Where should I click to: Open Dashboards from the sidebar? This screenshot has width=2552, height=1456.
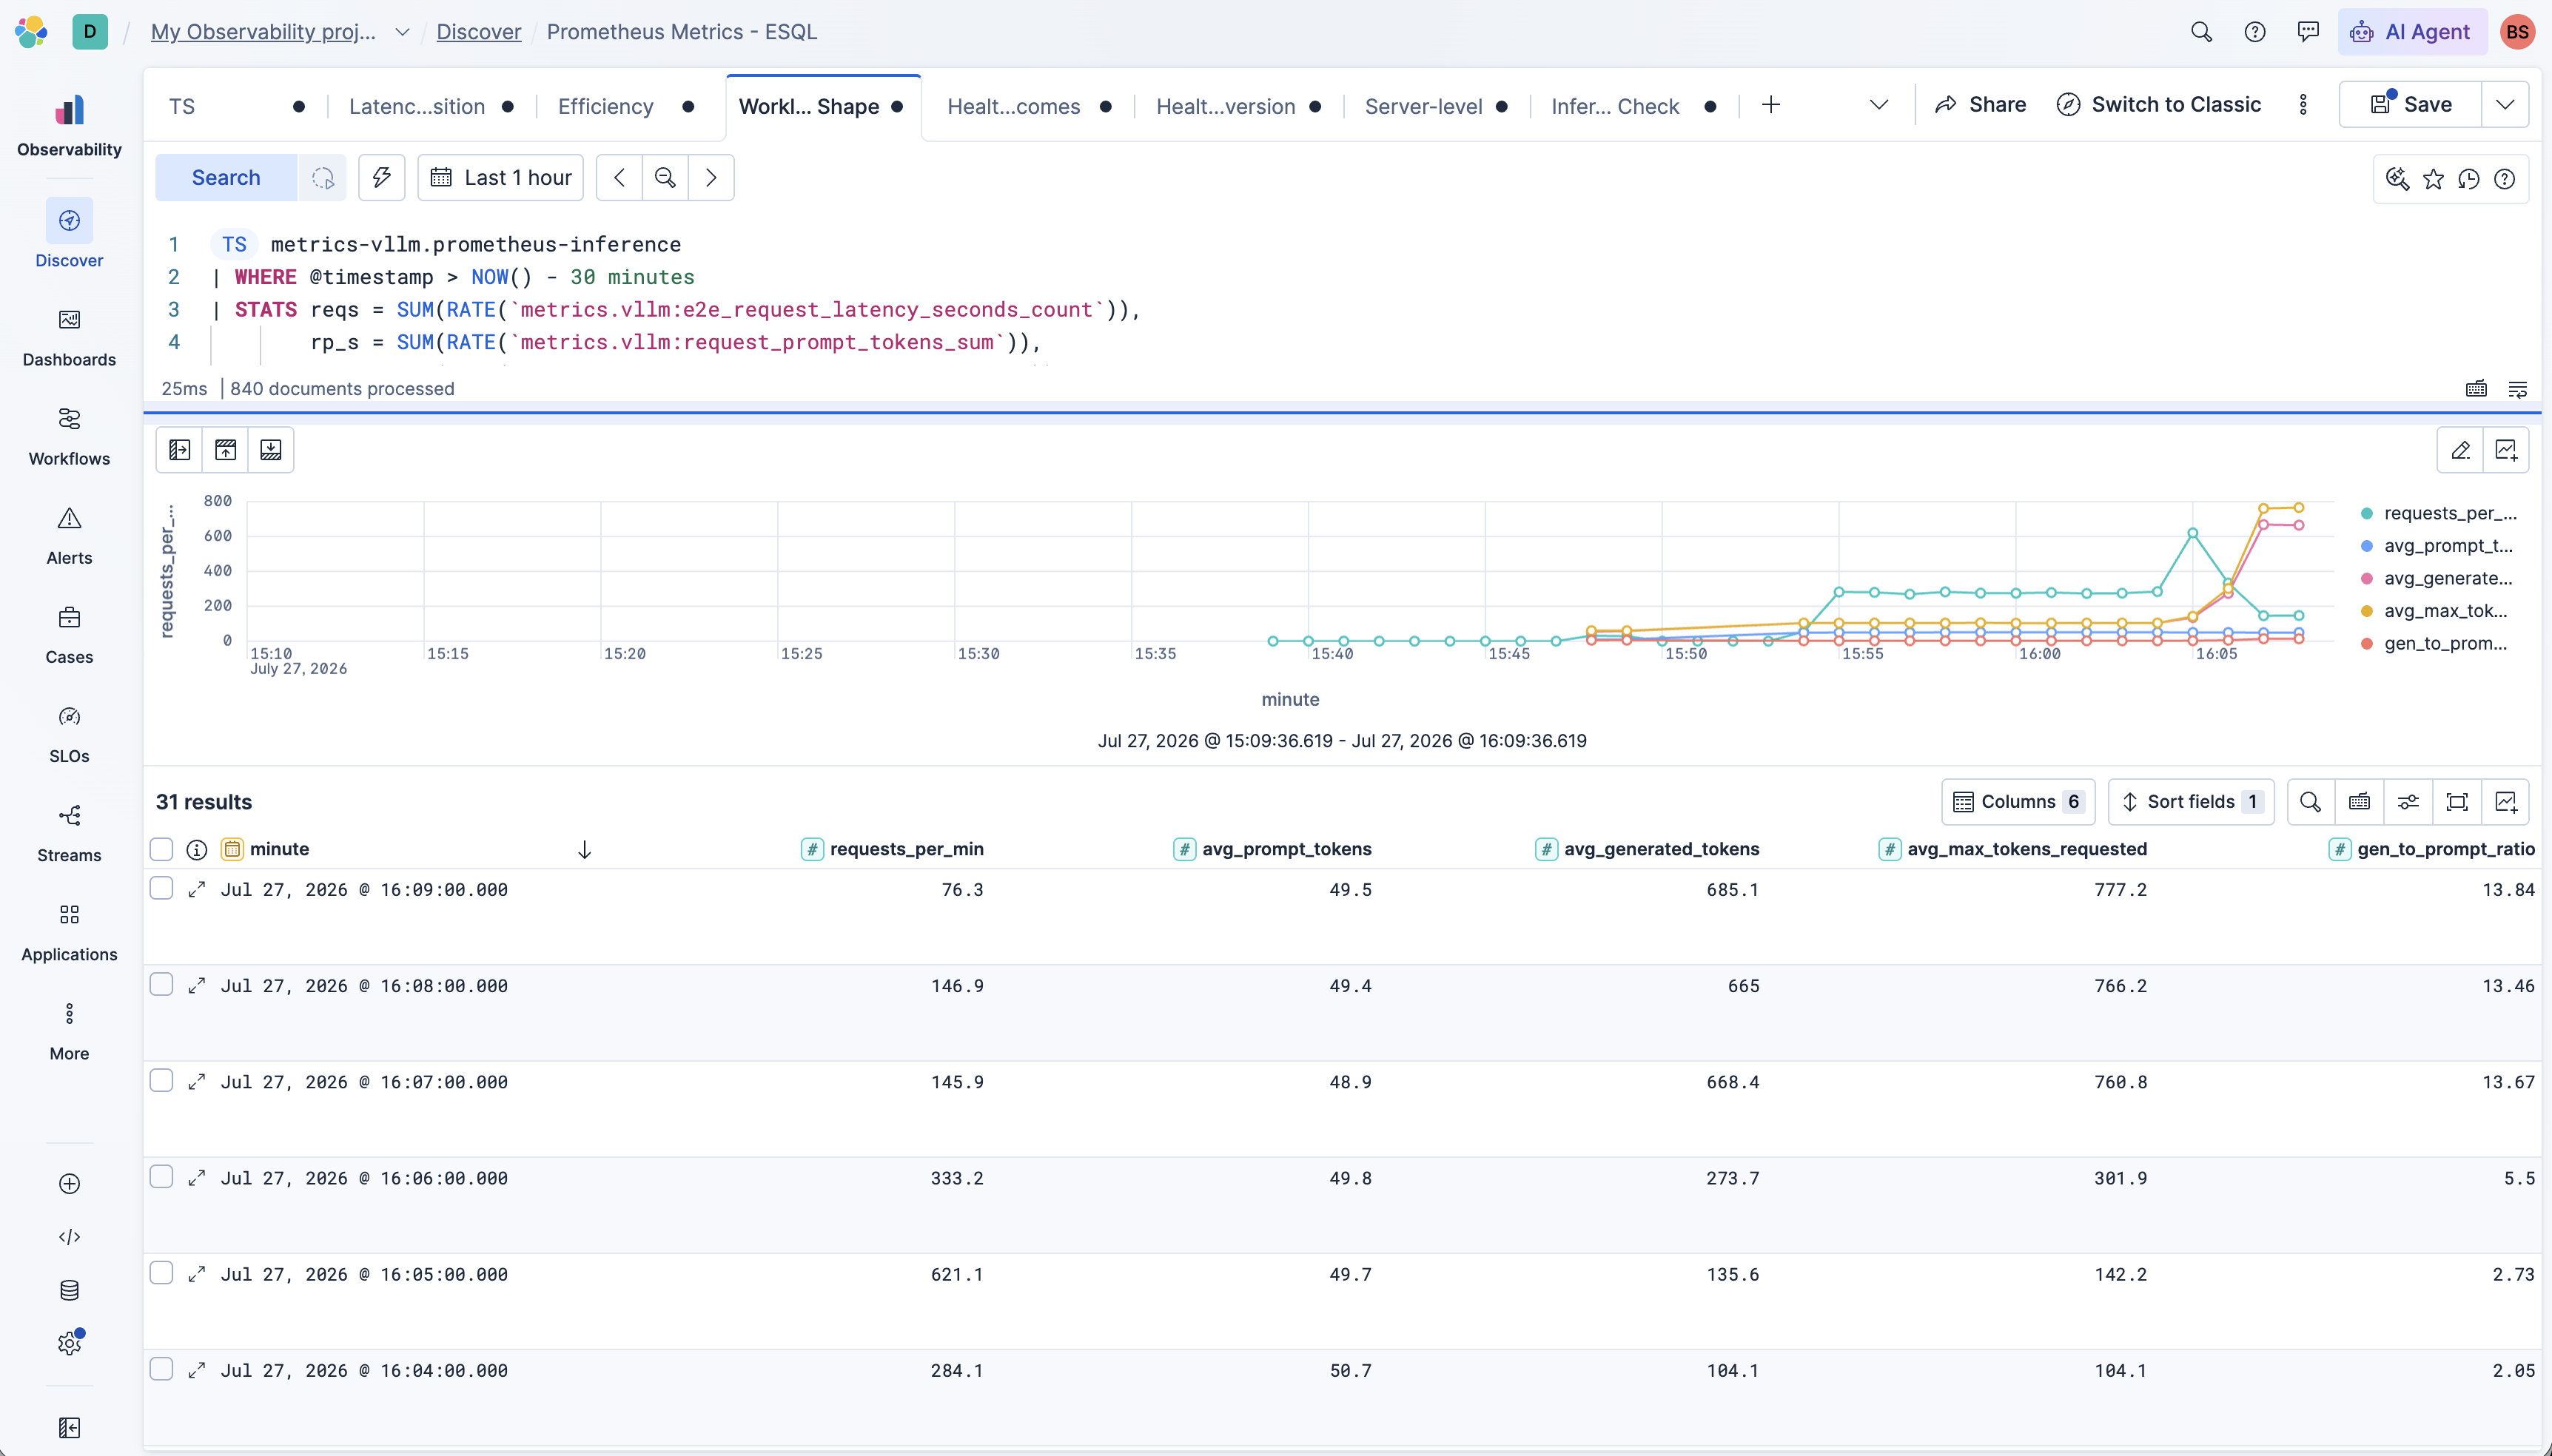click(x=69, y=336)
